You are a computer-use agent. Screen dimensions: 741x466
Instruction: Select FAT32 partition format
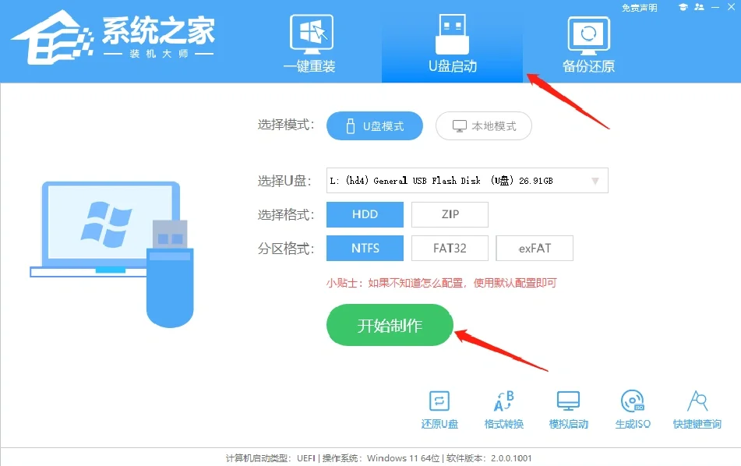(450, 248)
